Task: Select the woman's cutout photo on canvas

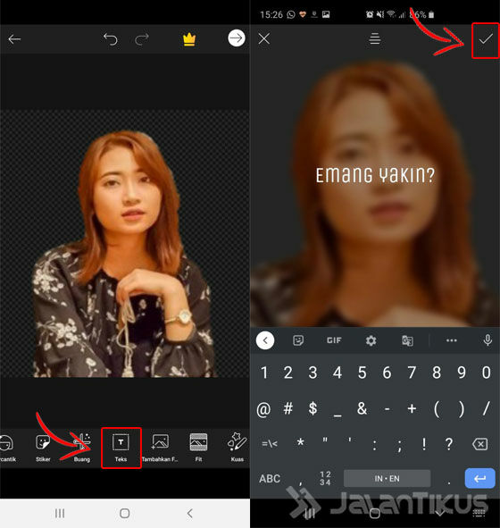Action: (124, 255)
